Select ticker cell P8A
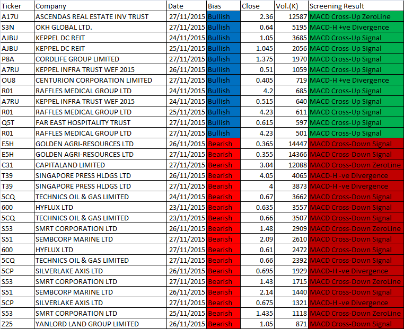The height and width of the screenshot is (329, 404). click(x=17, y=59)
